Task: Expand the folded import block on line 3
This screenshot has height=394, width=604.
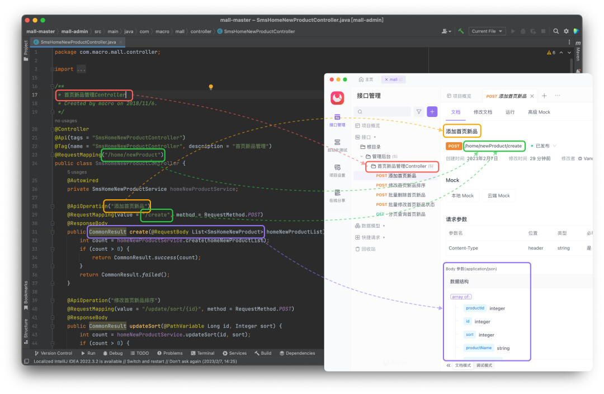Action: pos(53,69)
